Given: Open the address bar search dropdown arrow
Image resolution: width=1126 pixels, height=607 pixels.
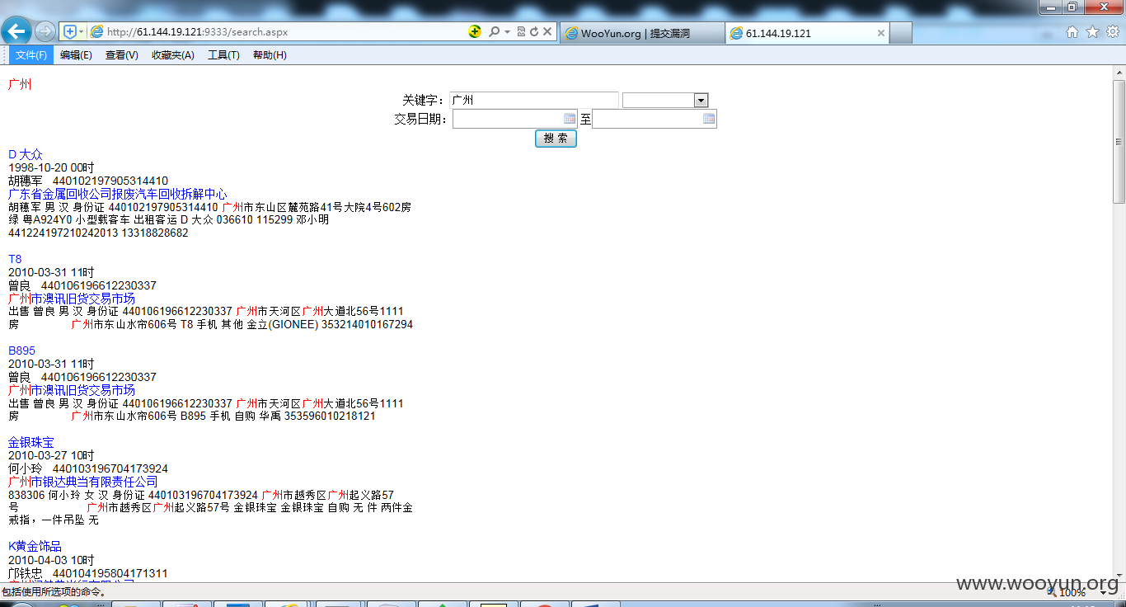Looking at the screenshot, I should [507, 32].
